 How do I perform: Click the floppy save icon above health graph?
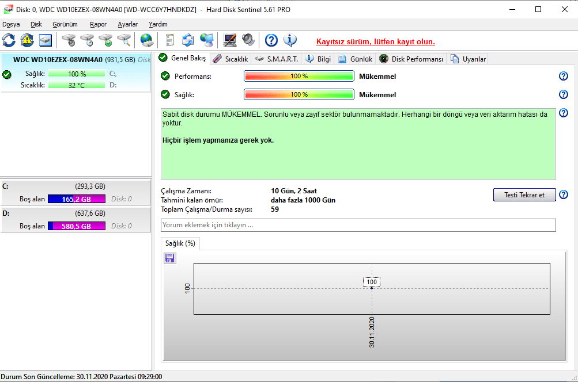point(170,258)
